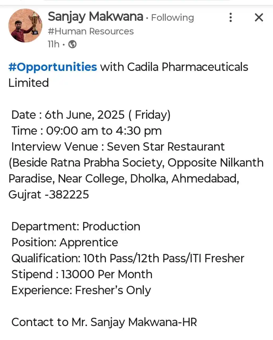
Task: Open the three-dot more options menu
Action: tap(231, 18)
